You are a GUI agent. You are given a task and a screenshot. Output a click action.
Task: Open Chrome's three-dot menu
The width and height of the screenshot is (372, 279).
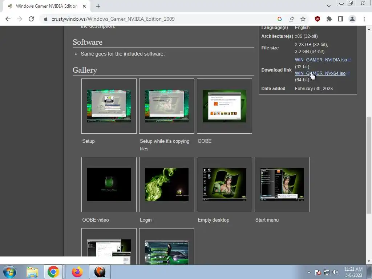(x=364, y=19)
